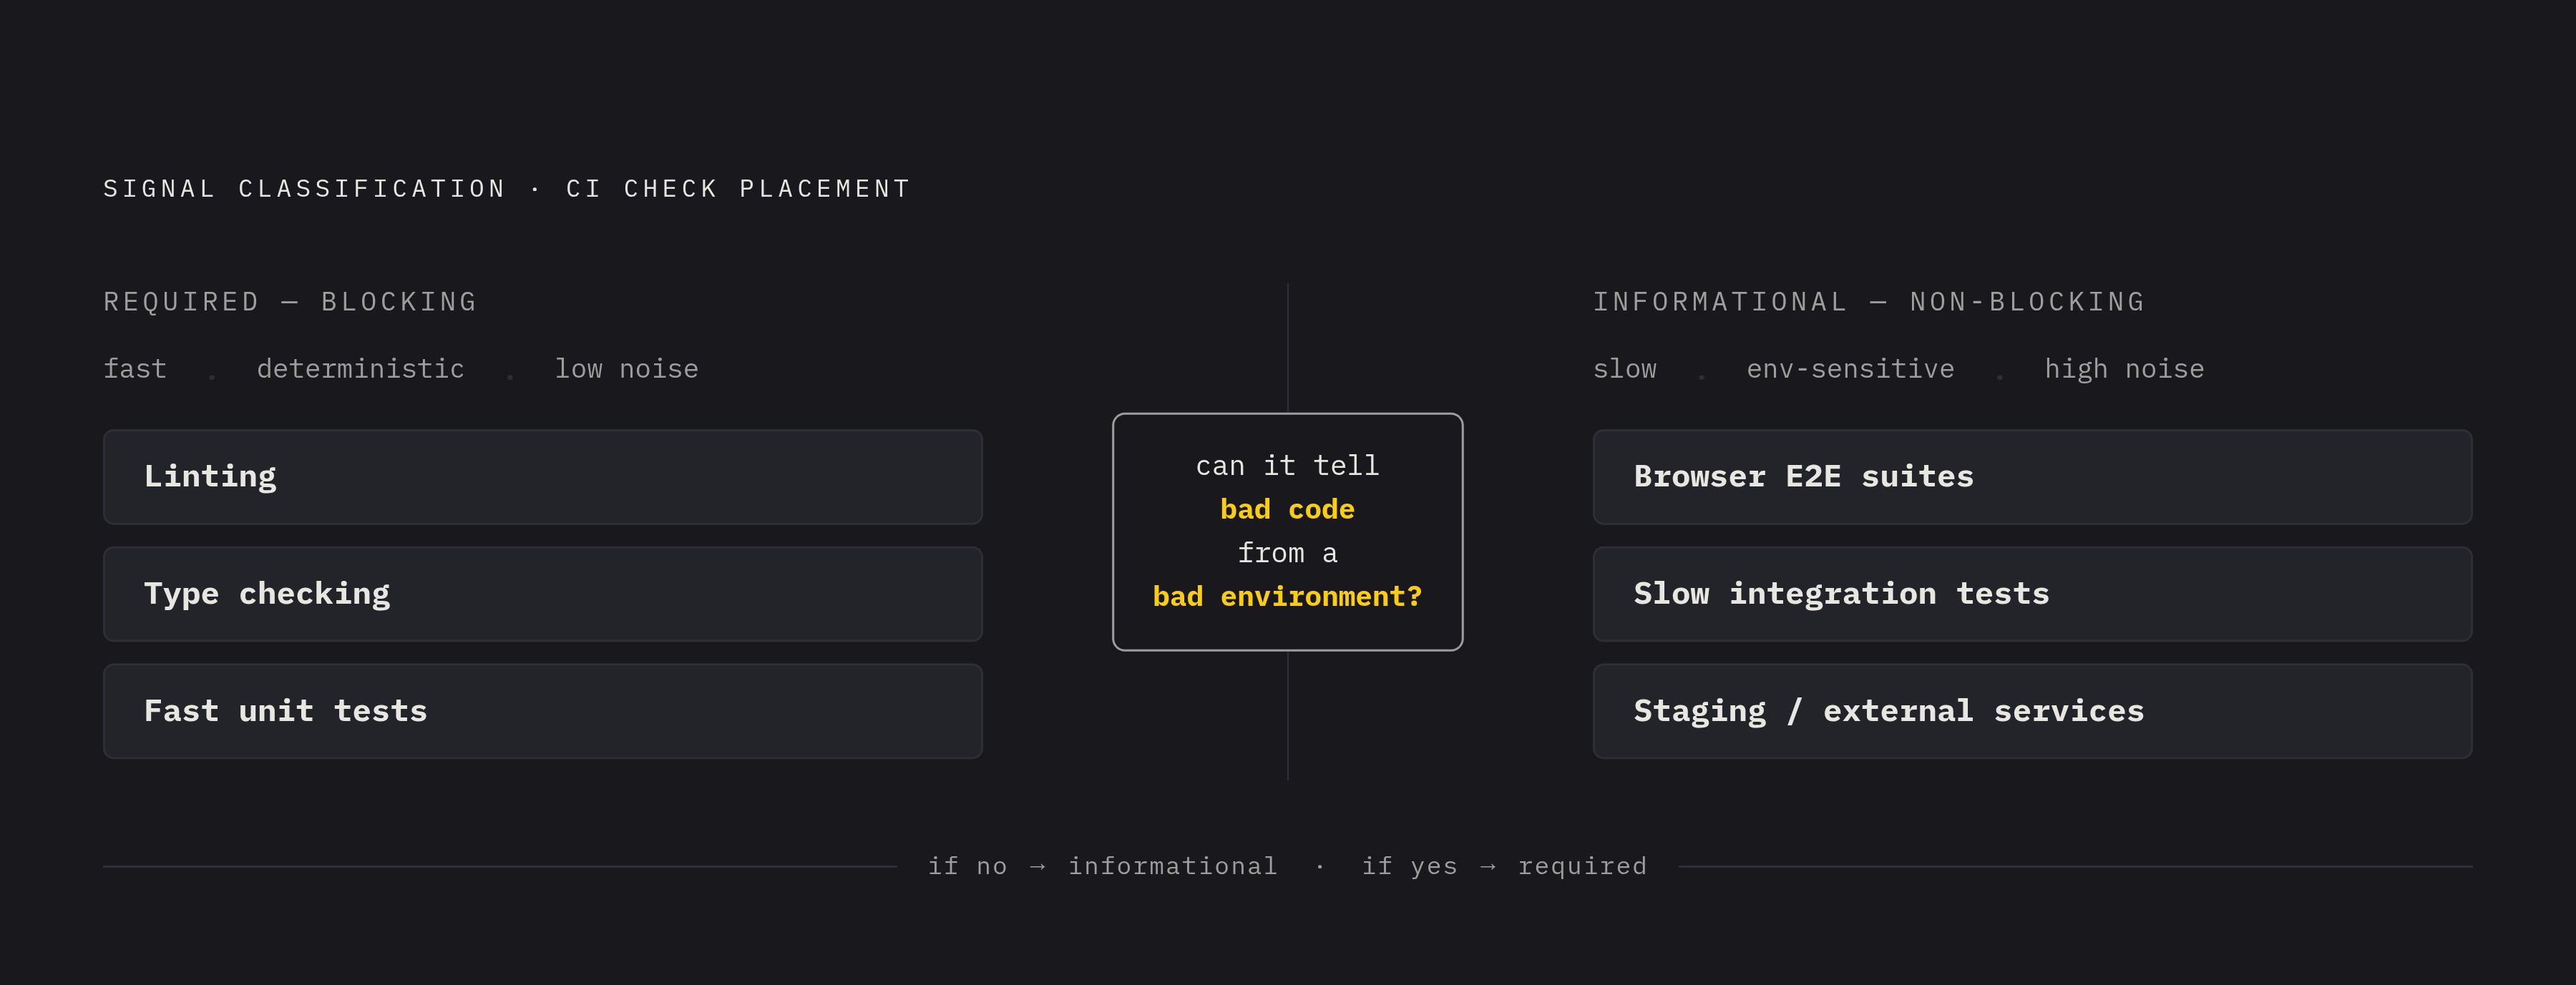This screenshot has width=2576, height=985.
Task: Select the Linting card
Action: pos(543,477)
